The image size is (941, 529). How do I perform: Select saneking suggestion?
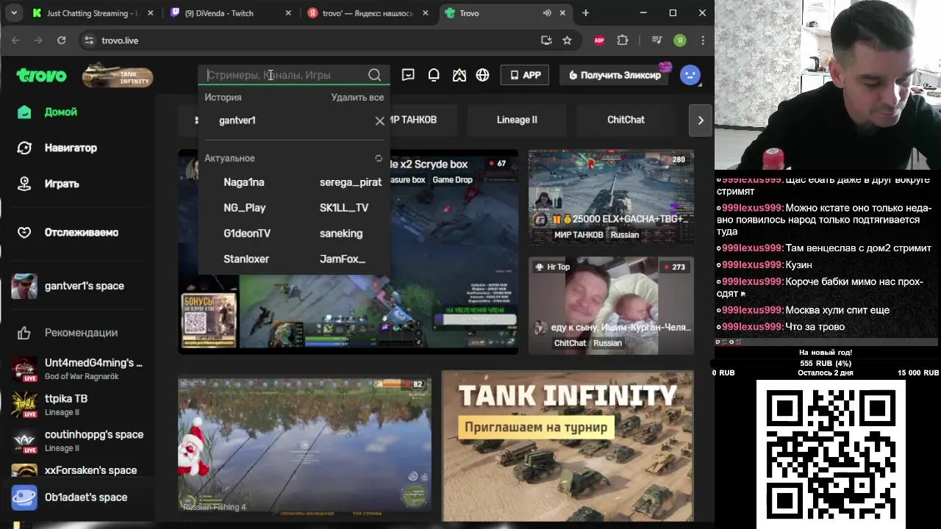(341, 234)
